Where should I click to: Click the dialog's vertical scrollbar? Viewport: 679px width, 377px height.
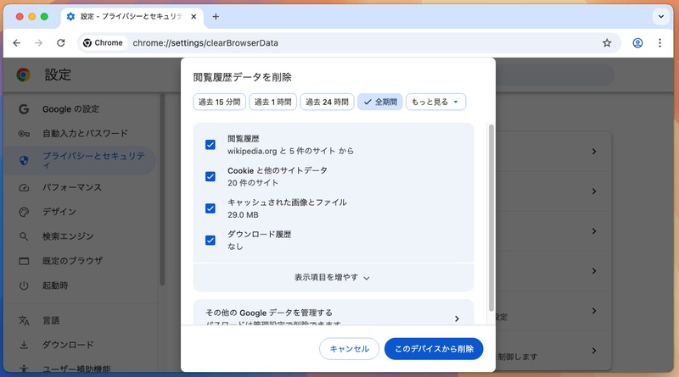[491, 218]
